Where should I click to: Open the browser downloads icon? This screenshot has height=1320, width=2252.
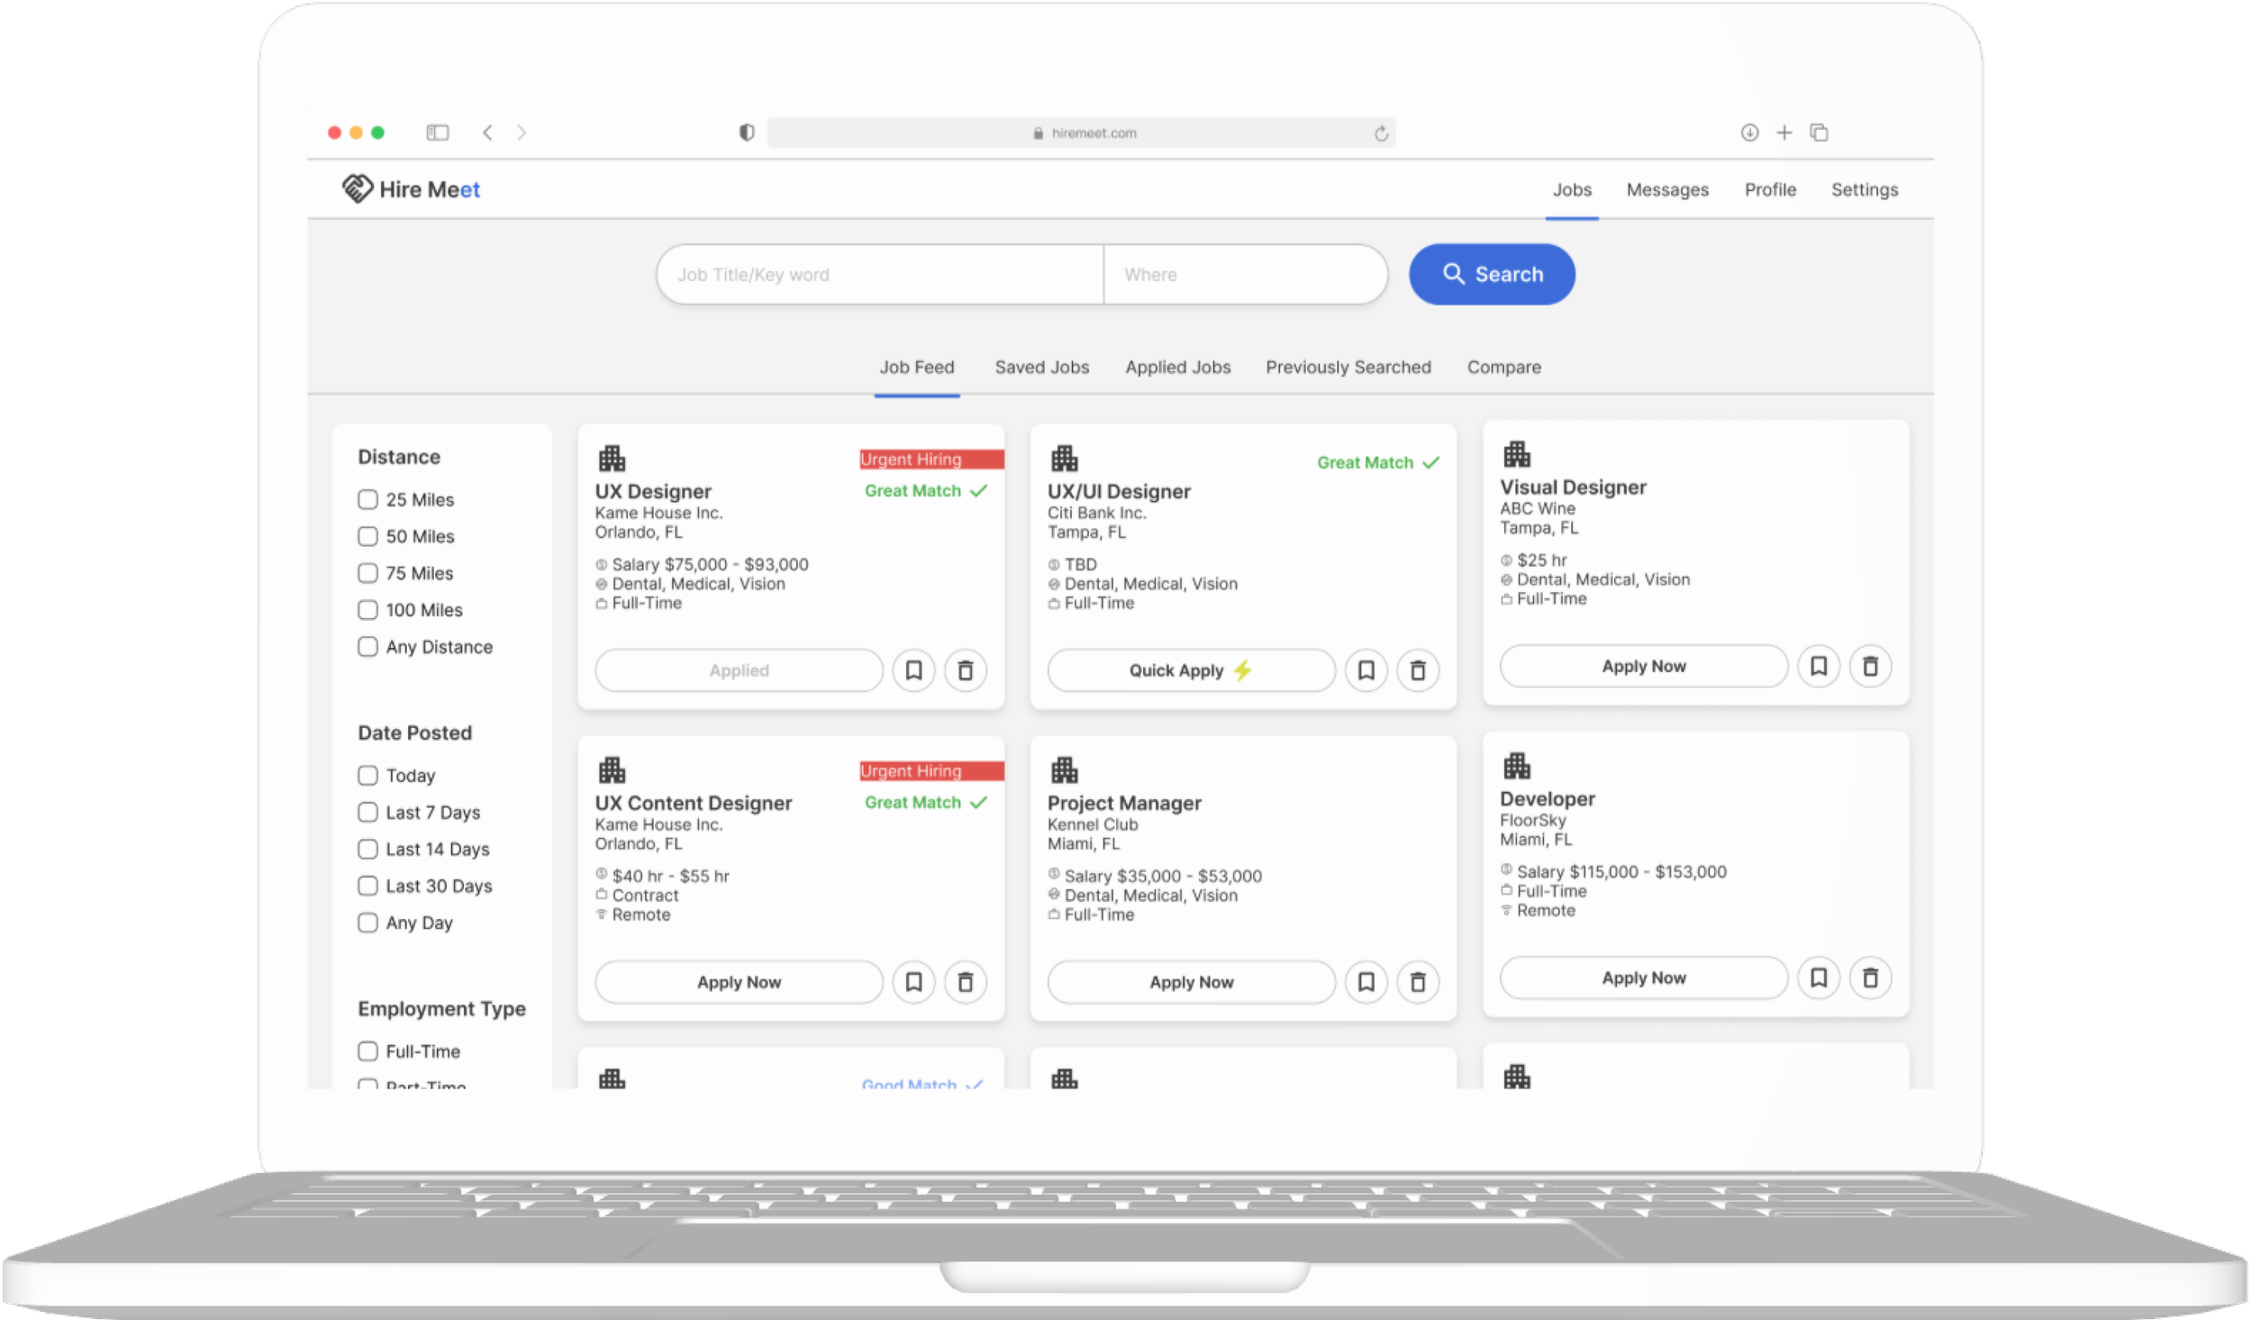point(1749,132)
